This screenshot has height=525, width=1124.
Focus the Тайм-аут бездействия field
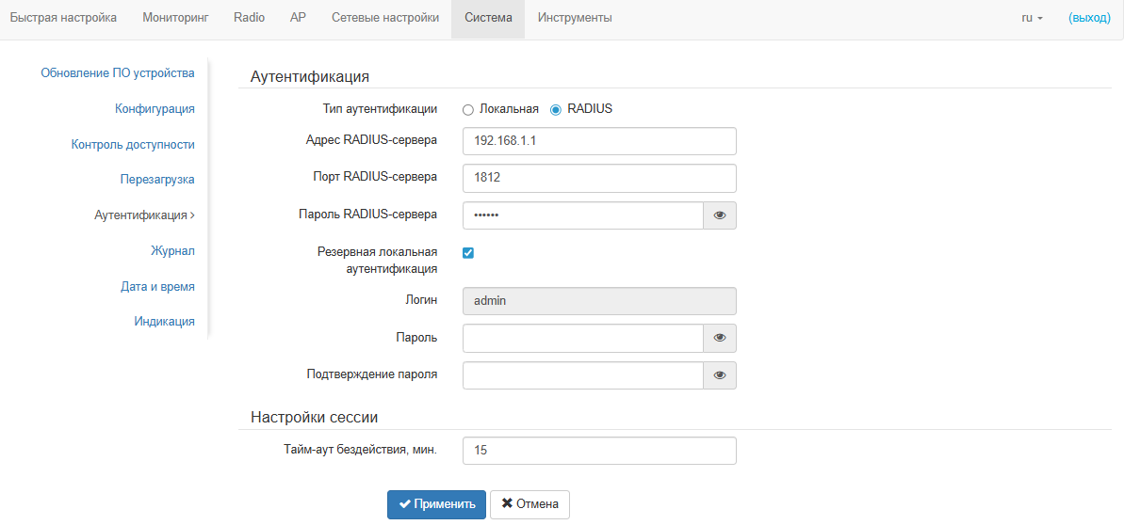tap(599, 451)
